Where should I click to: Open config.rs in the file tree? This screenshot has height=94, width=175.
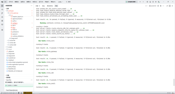click(x=15, y=23)
